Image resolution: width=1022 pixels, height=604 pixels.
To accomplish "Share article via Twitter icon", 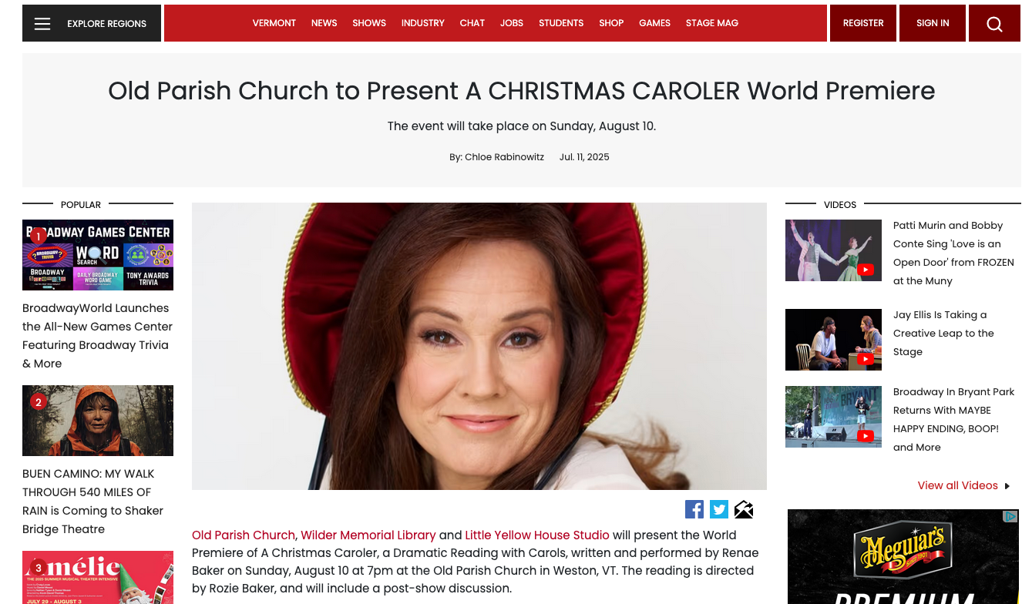I will tap(719, 509).
